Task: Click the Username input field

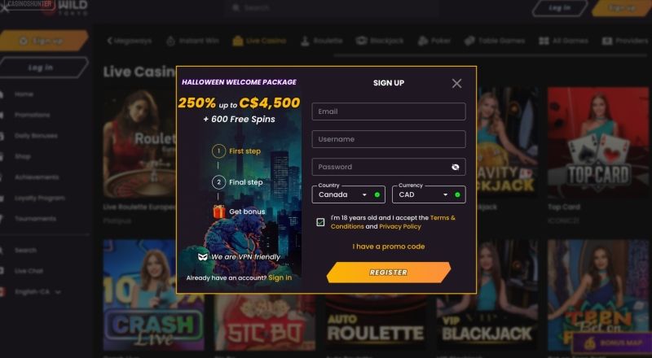Action: pos(389,139)
